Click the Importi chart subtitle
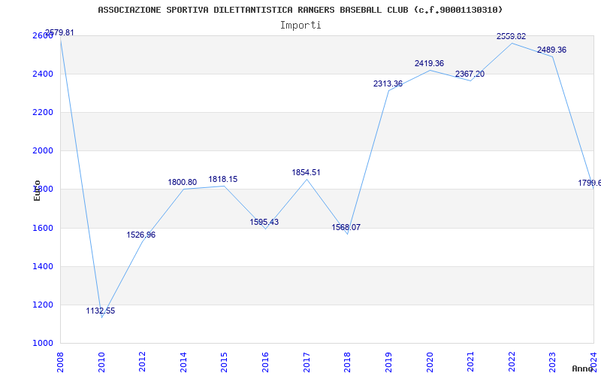Image resolution: width=601 pixels, height=376 pixels. tap(300, 26)
